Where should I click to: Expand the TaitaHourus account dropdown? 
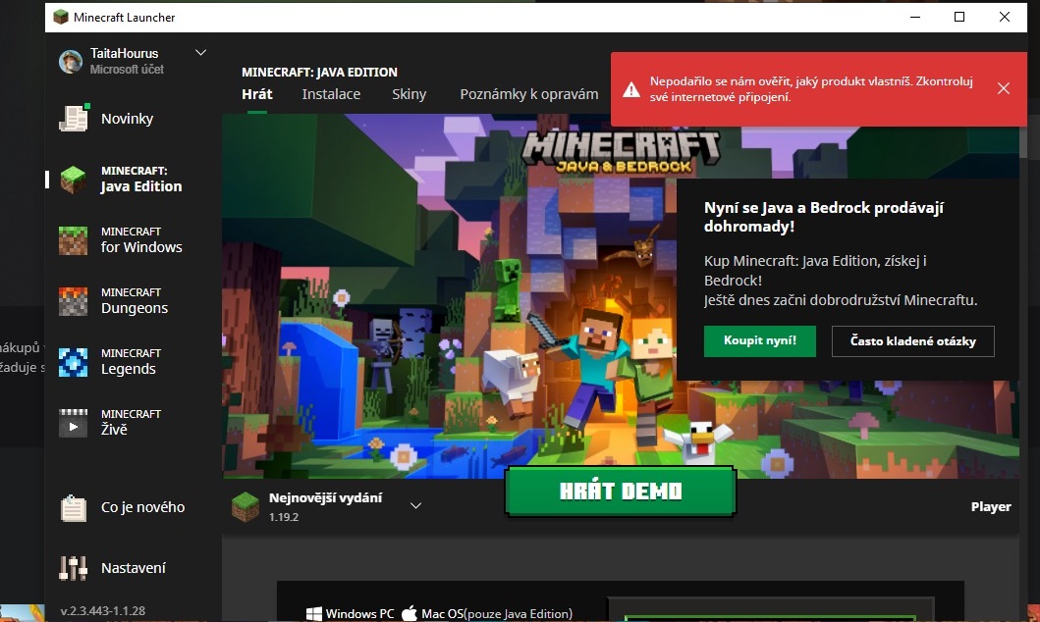point(200,52)
